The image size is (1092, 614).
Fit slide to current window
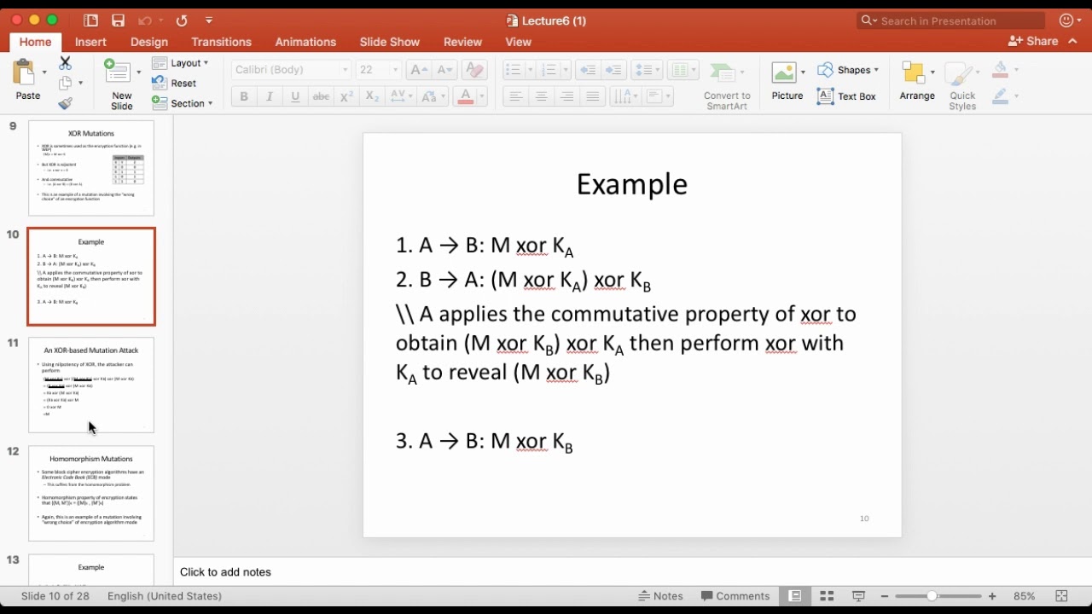[1062, 596]
